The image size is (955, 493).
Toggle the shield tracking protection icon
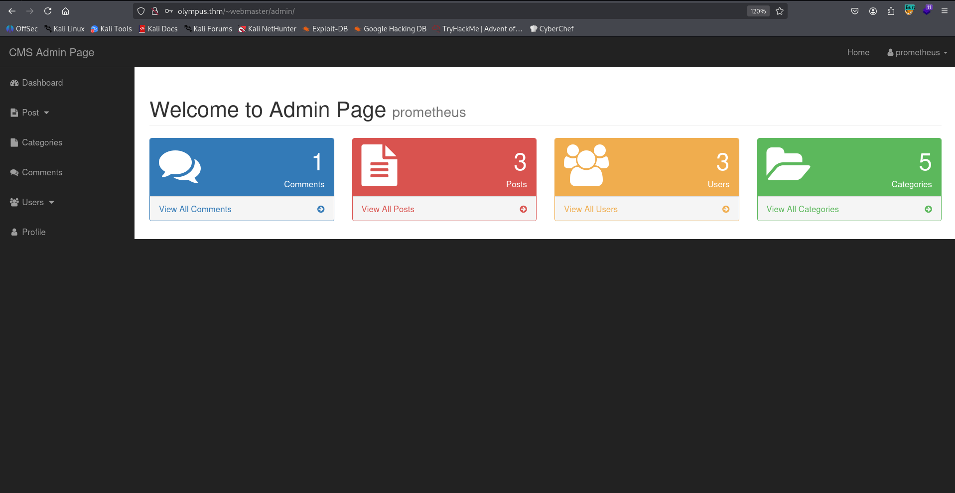(x=141, y=11)
